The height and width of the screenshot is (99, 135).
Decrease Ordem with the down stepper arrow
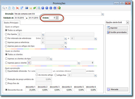click(x=57, y=18)
